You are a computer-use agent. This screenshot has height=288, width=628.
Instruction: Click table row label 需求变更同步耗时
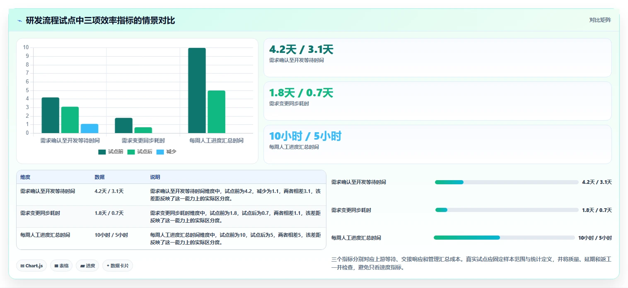tap(40, 213)
